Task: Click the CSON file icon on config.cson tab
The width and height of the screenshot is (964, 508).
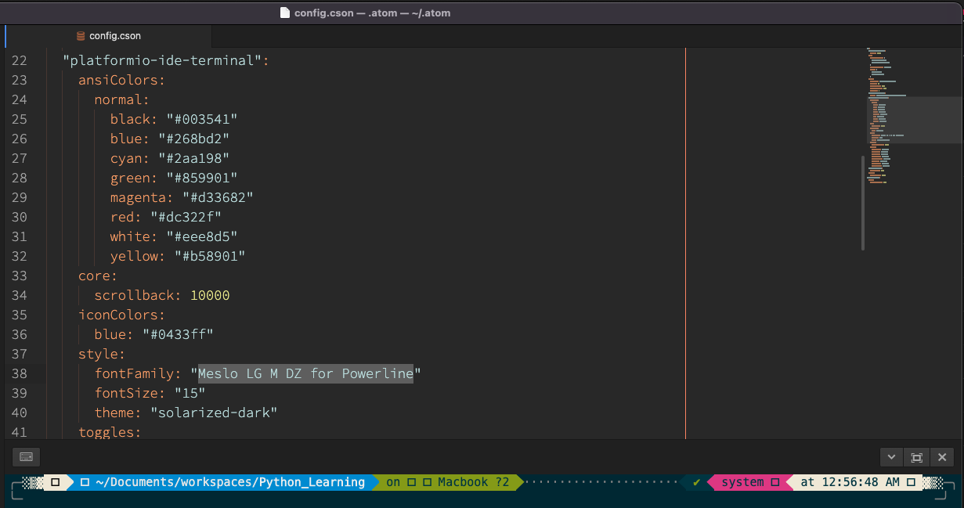Action: click(x=79, y=35)
